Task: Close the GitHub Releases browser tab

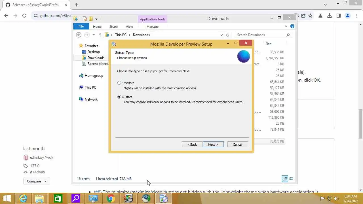Action: tap(66, 5)
